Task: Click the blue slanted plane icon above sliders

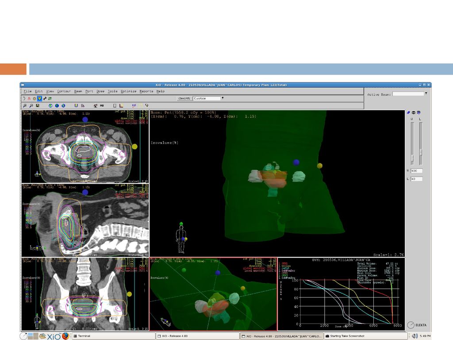Action: click(408, 112)
